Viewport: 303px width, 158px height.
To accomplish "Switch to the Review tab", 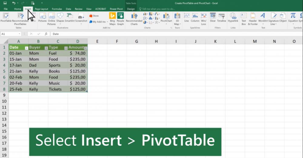I will click(79, 9).
